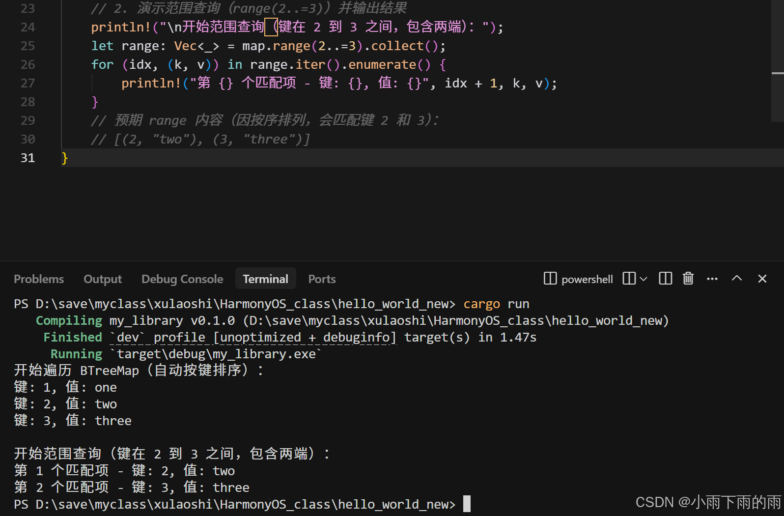Click the new terminal split icon

pos(629,279)
